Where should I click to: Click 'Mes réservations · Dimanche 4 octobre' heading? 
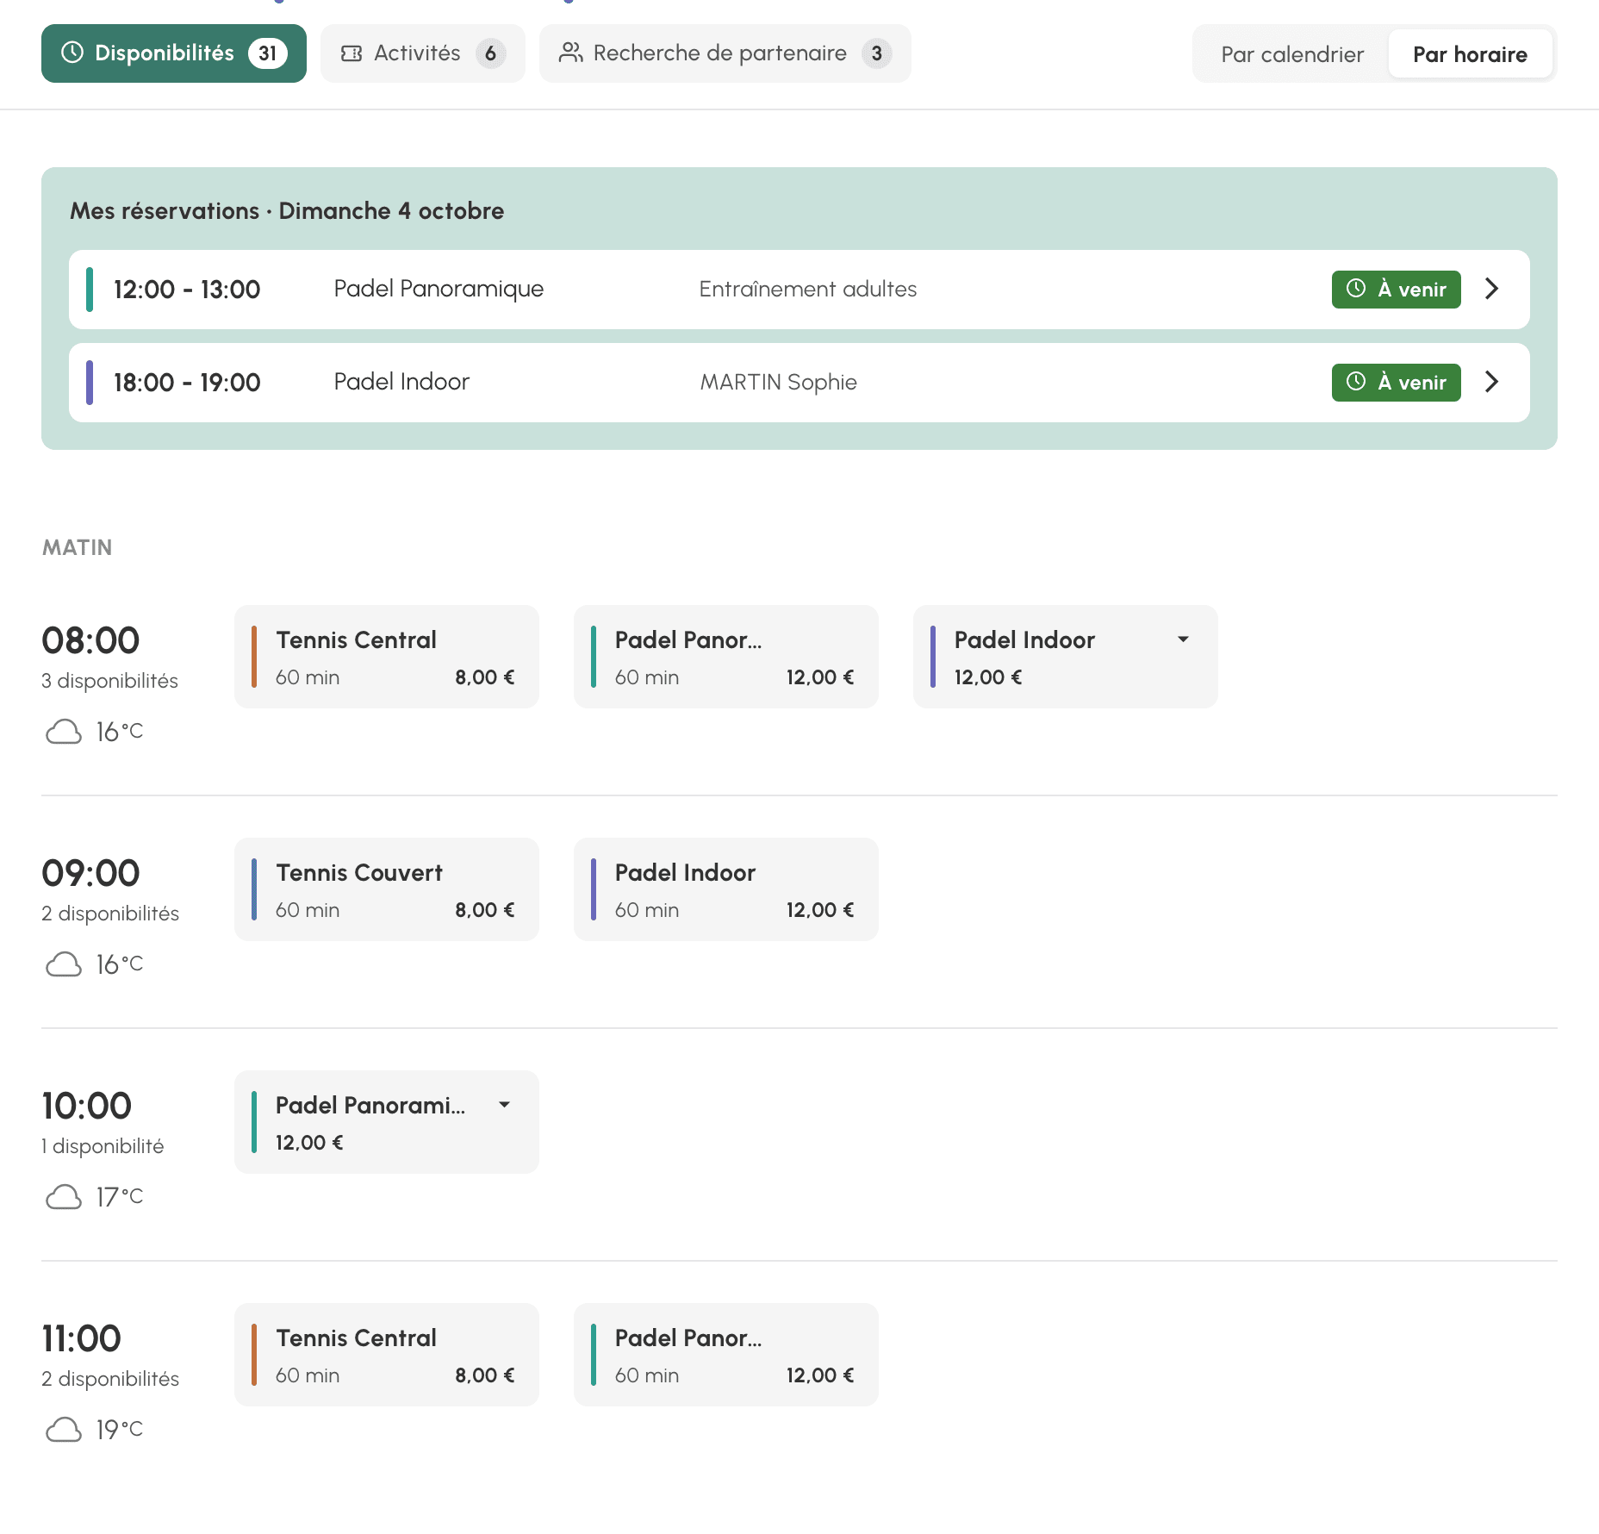(287, 211)
